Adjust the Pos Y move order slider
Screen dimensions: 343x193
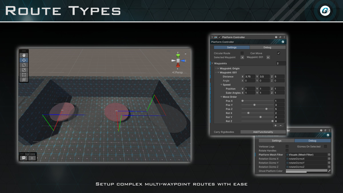[257, 105]
